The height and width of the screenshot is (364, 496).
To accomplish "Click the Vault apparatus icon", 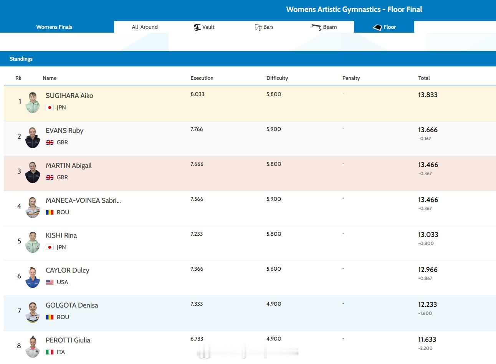I will 197,27.
